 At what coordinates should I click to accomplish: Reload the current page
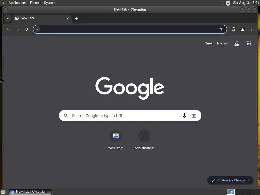pyautogui.click(x=26, y=29)
